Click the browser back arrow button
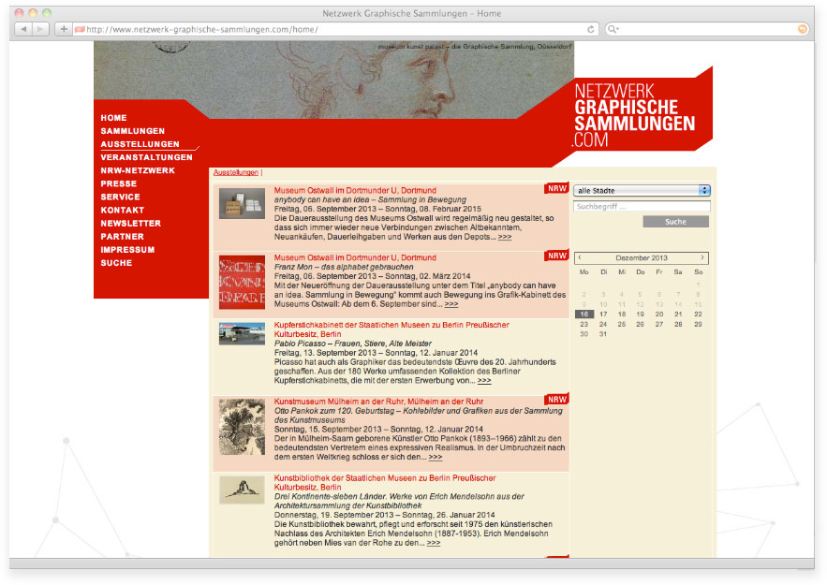This screenshot has width=827, height=585. click(23, 29)
